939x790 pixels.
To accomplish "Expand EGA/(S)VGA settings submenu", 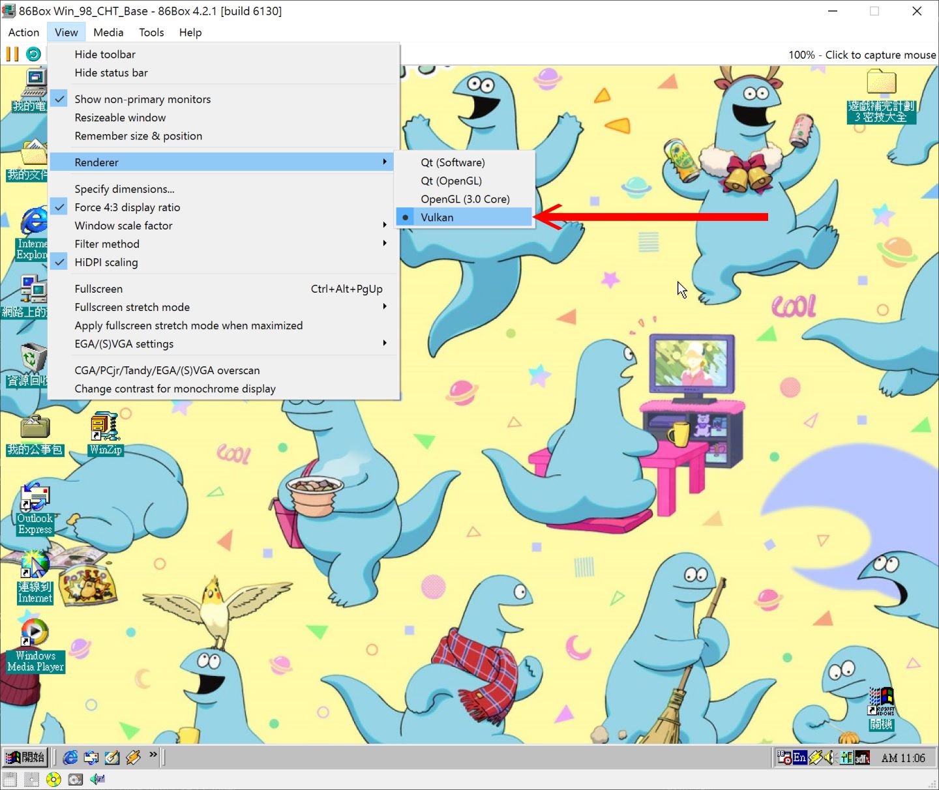I will click(222, 344).
